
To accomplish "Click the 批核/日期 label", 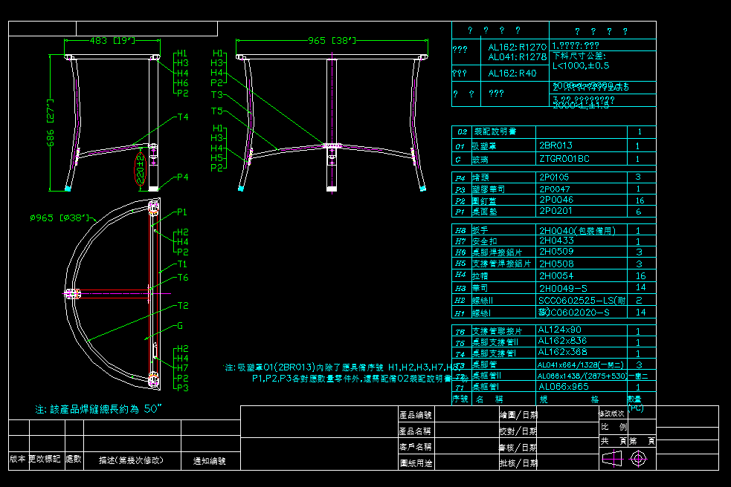I will [x=518, y=463].
